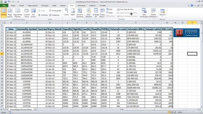Image resolution: width=203 pixels, height=114 pixels.
Task: Click zoom out minus button
Action: point(184,112)
